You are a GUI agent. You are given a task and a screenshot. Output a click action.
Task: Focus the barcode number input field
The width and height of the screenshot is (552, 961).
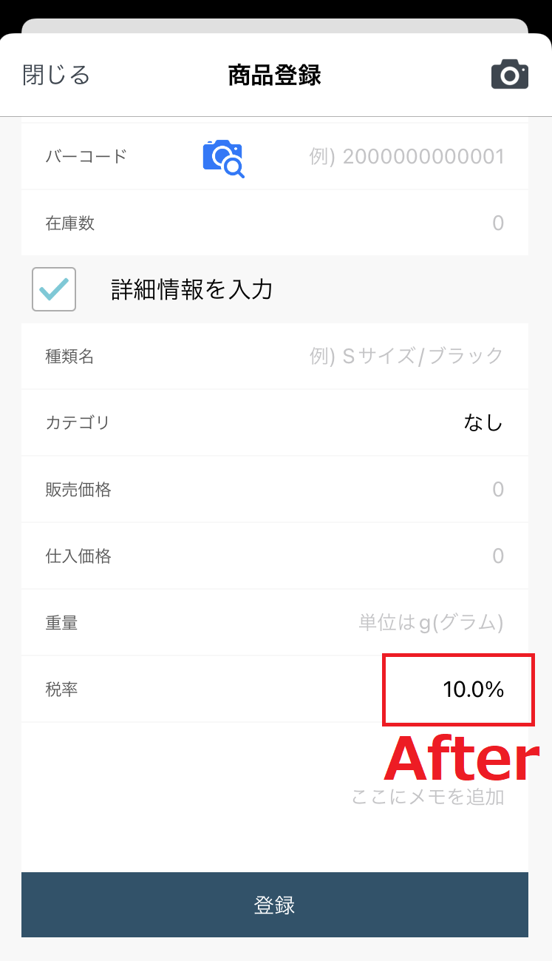tap(406, 157)
